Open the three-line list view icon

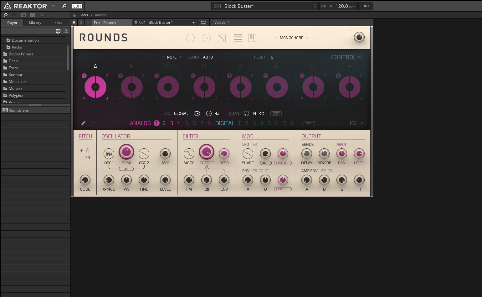tap(238, 38)
